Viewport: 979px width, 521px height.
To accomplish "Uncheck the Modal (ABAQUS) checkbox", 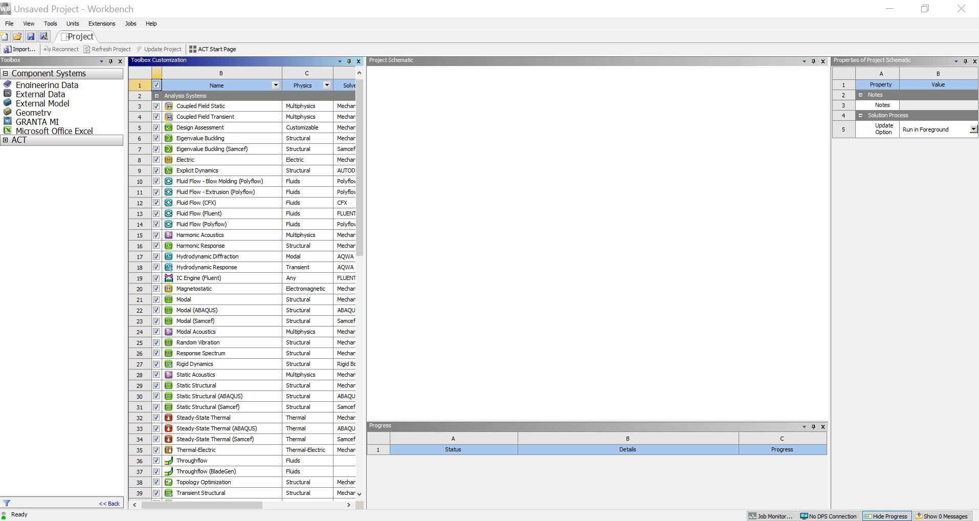I will pyautogui.click(x=157, y=310).
